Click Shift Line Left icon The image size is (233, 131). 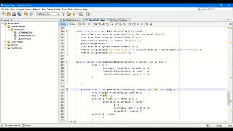(129, 24)
